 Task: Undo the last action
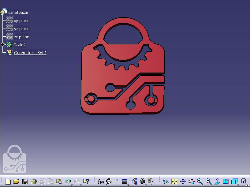point(68,181)
